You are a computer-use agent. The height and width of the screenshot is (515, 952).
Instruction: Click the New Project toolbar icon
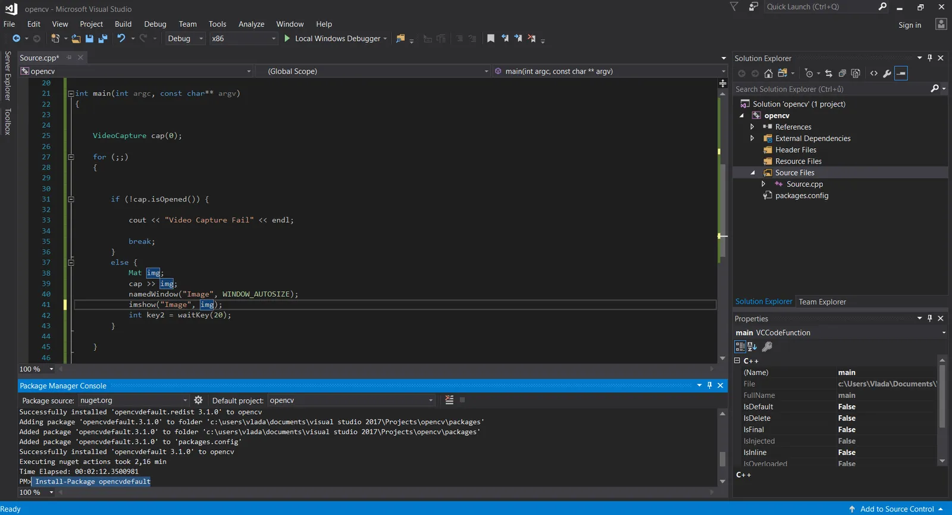coord(55,38)
